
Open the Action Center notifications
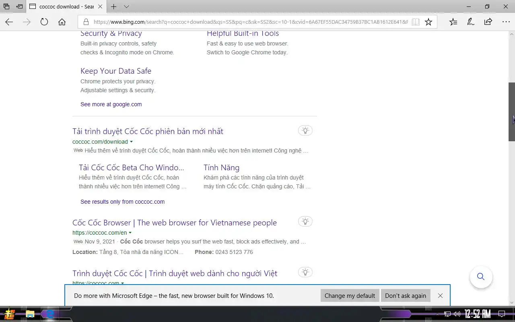(x=502, y=314)
